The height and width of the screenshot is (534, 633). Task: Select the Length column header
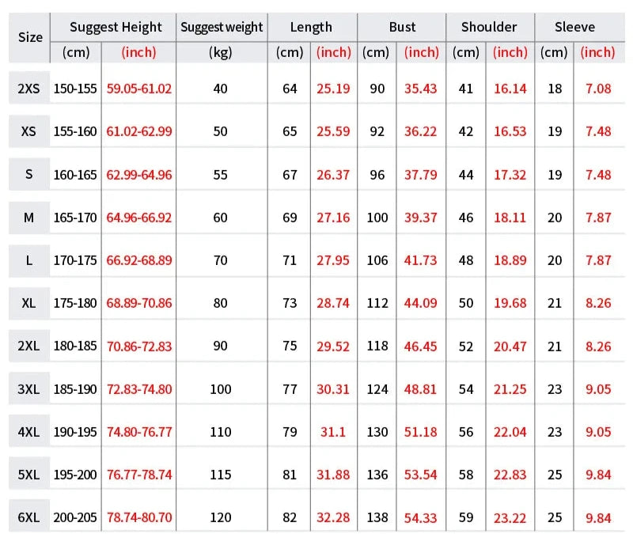[x=311, y=27]
